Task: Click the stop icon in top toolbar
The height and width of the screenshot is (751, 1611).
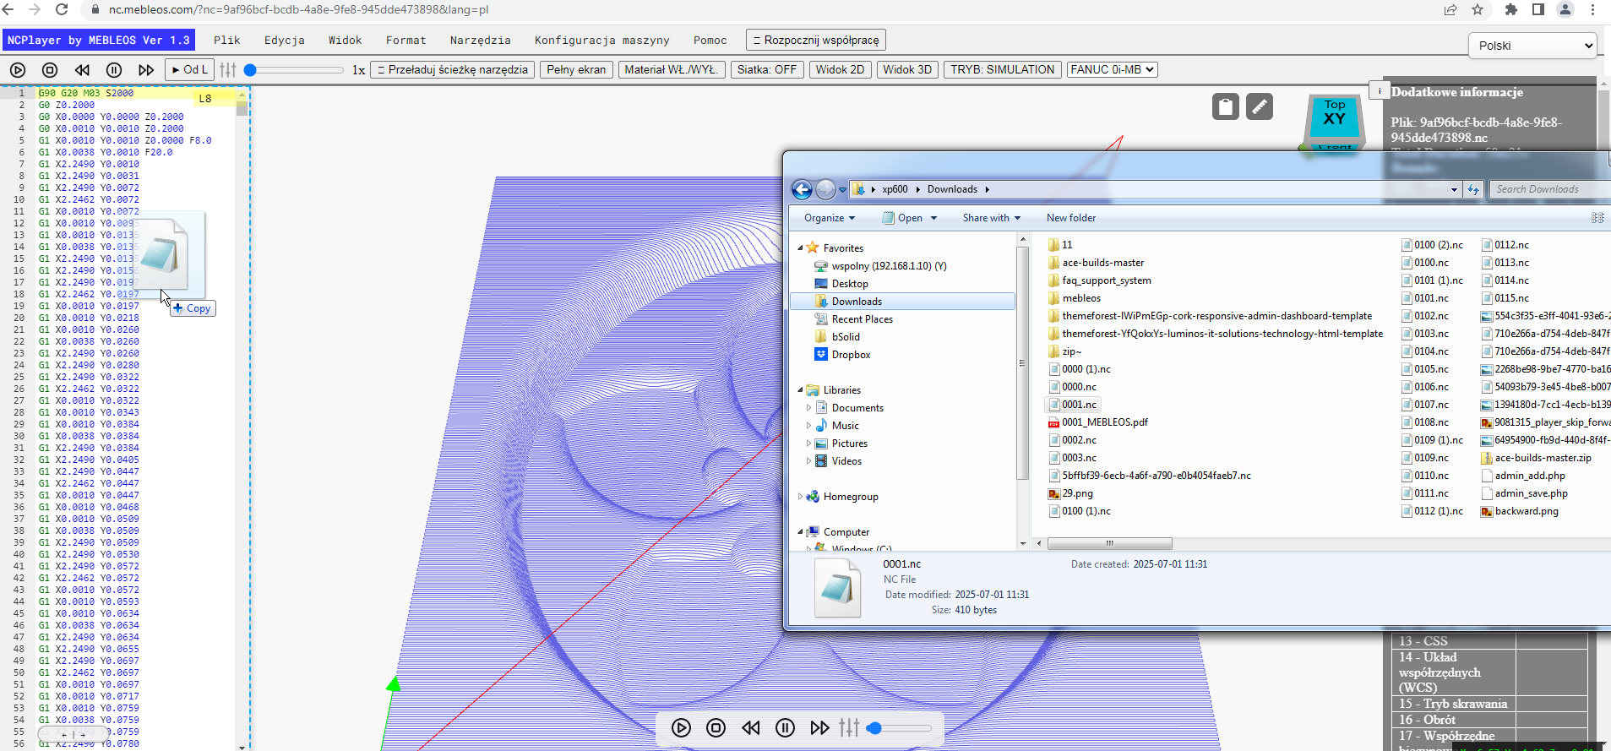Action: pos(50,70)
